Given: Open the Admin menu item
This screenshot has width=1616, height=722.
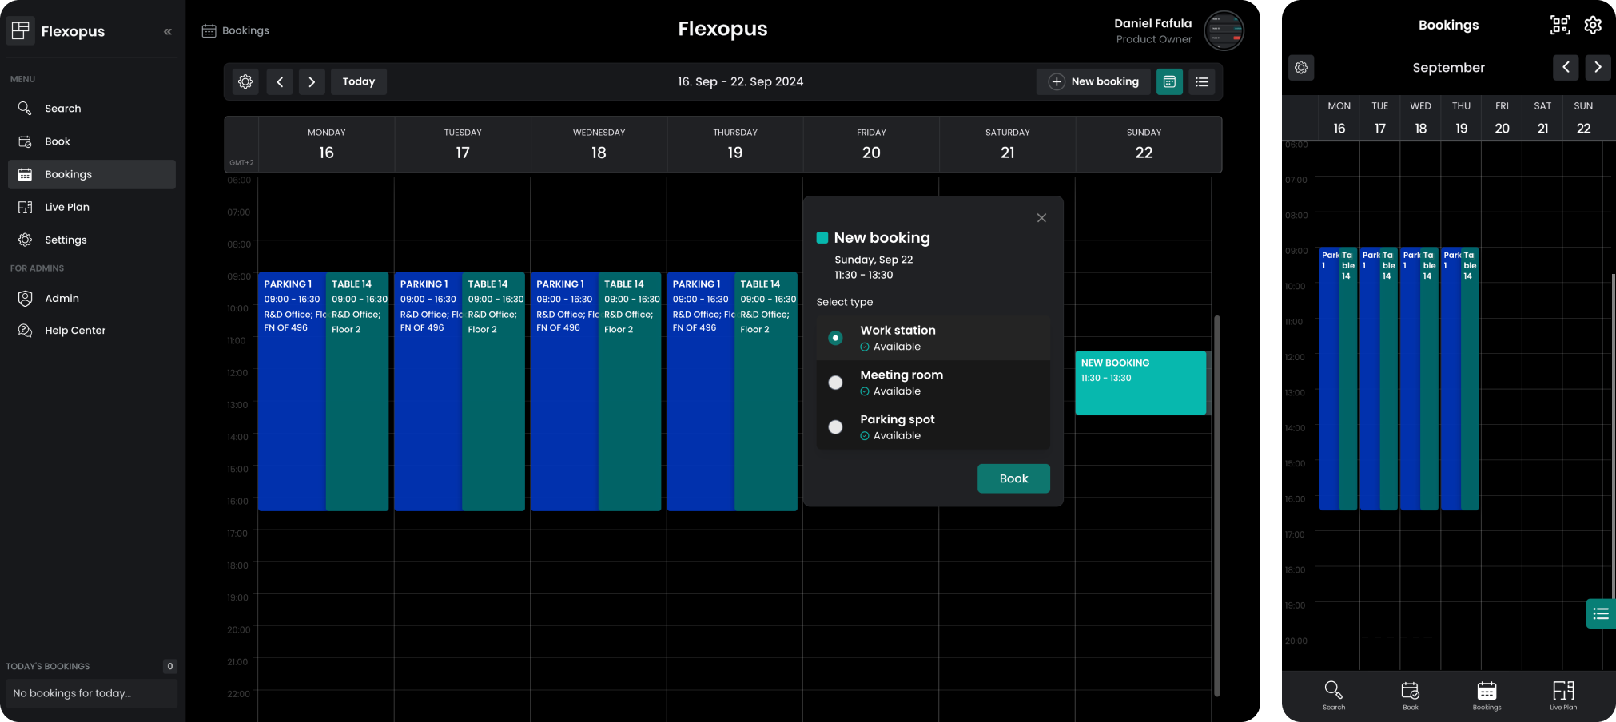Looking at the screenshot, I should coord(62,298).
